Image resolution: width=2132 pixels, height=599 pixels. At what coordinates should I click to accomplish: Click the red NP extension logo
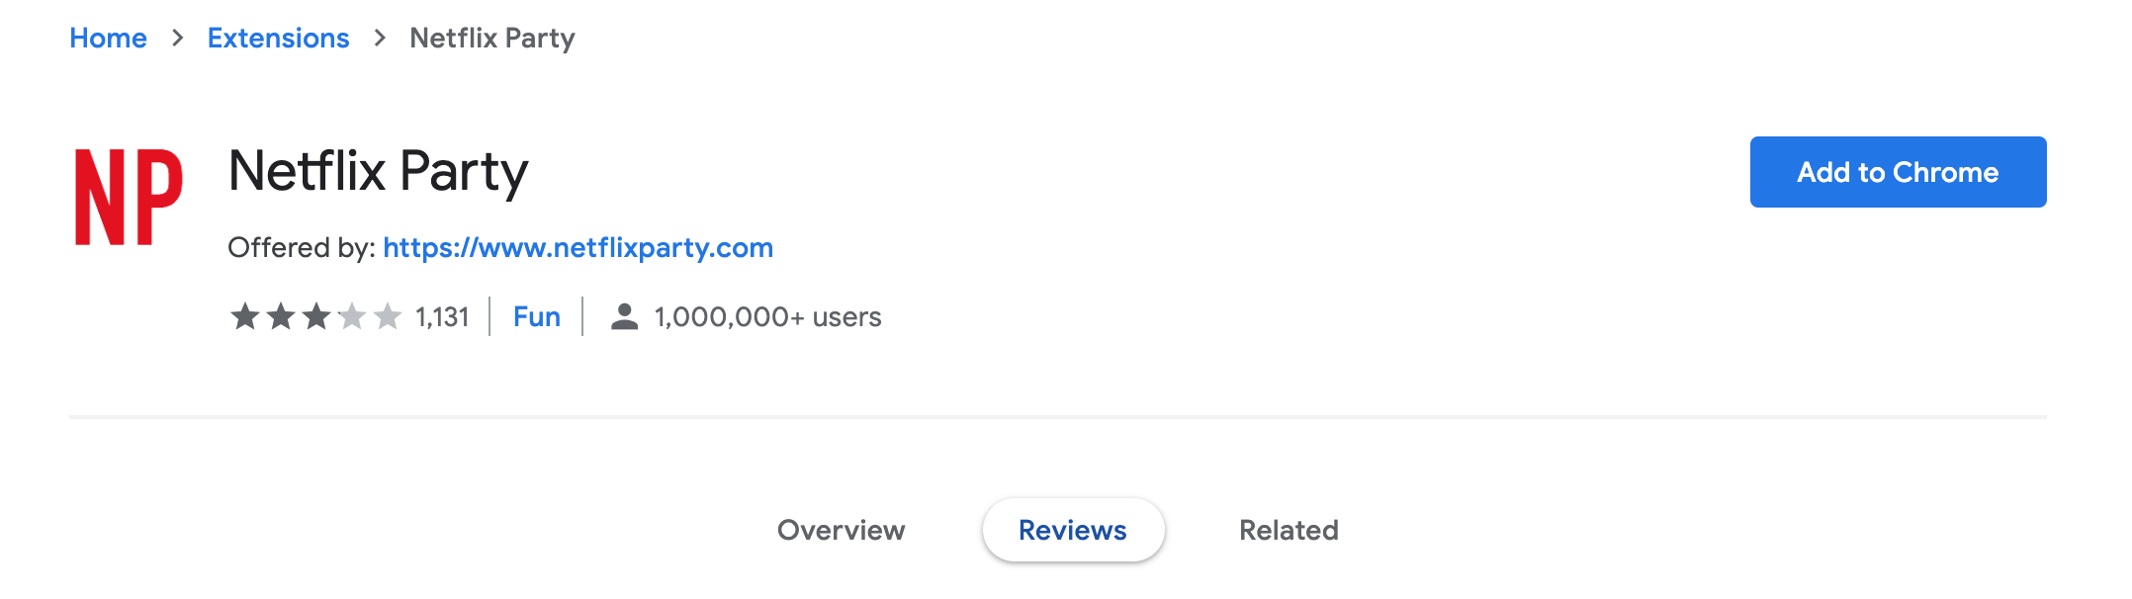(x=129, y=197)
